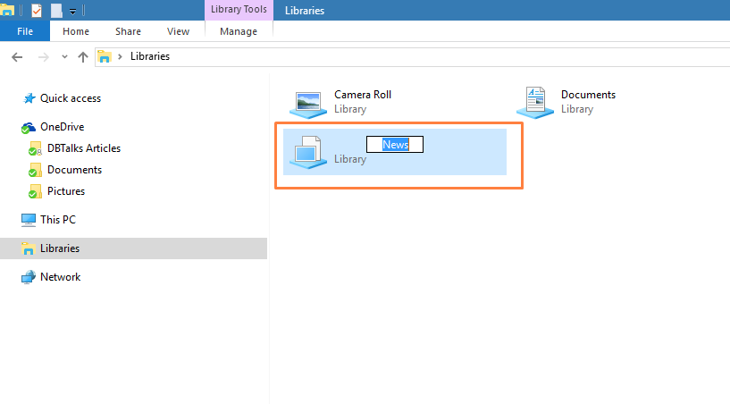Click the Network icon in sidebar
The height and width of the screenshot is (404, 730).
[x=29, y=277]
